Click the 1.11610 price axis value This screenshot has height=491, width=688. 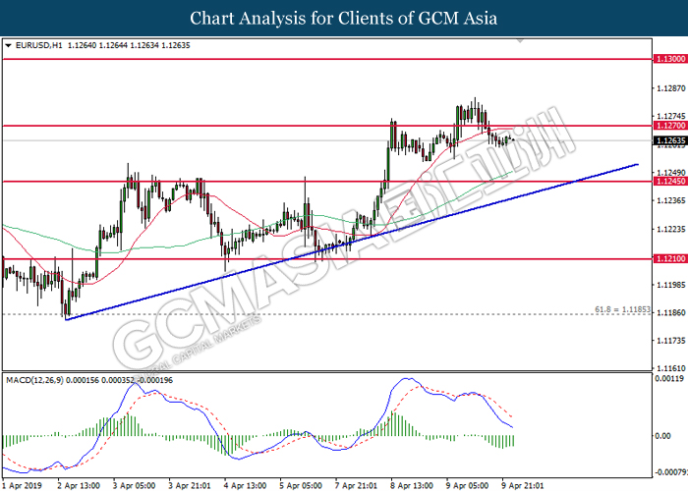671,368
